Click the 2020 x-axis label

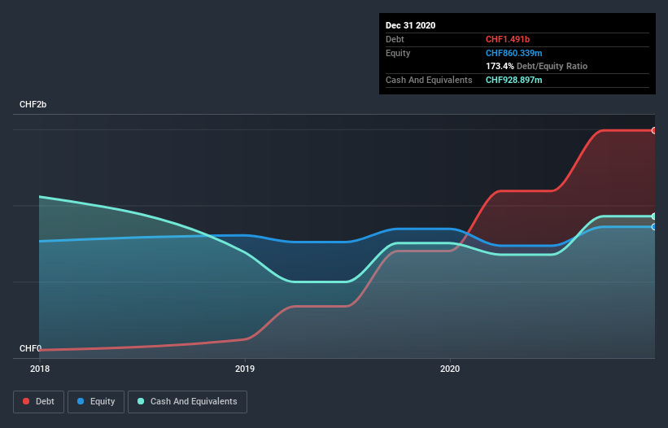pos(450,369)
